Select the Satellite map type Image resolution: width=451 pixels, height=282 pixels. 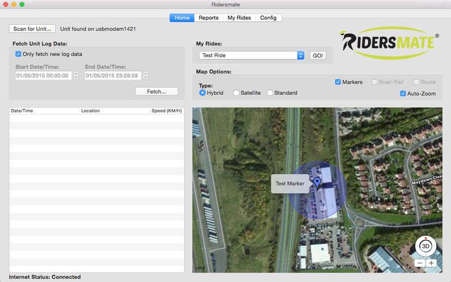pyautogui.click(x=236, y=92)
